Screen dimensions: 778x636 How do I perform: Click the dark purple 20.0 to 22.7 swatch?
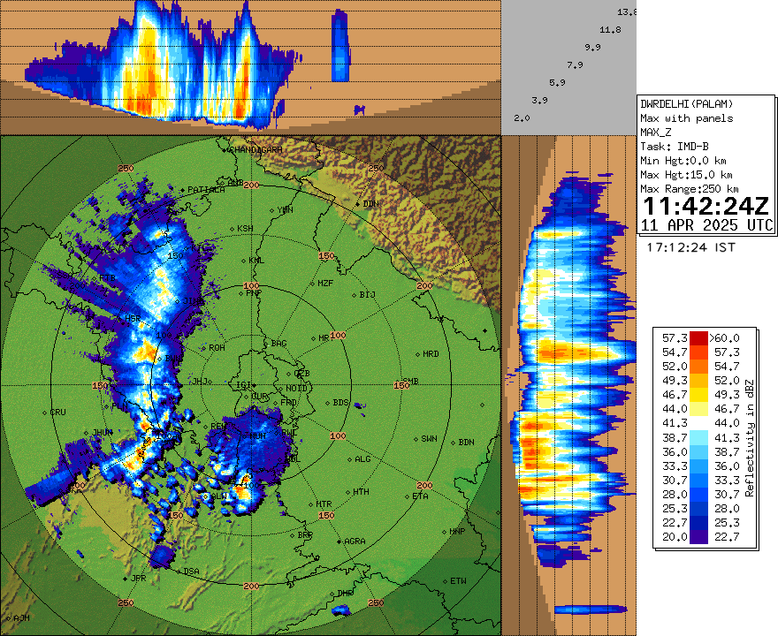point(698,537)
